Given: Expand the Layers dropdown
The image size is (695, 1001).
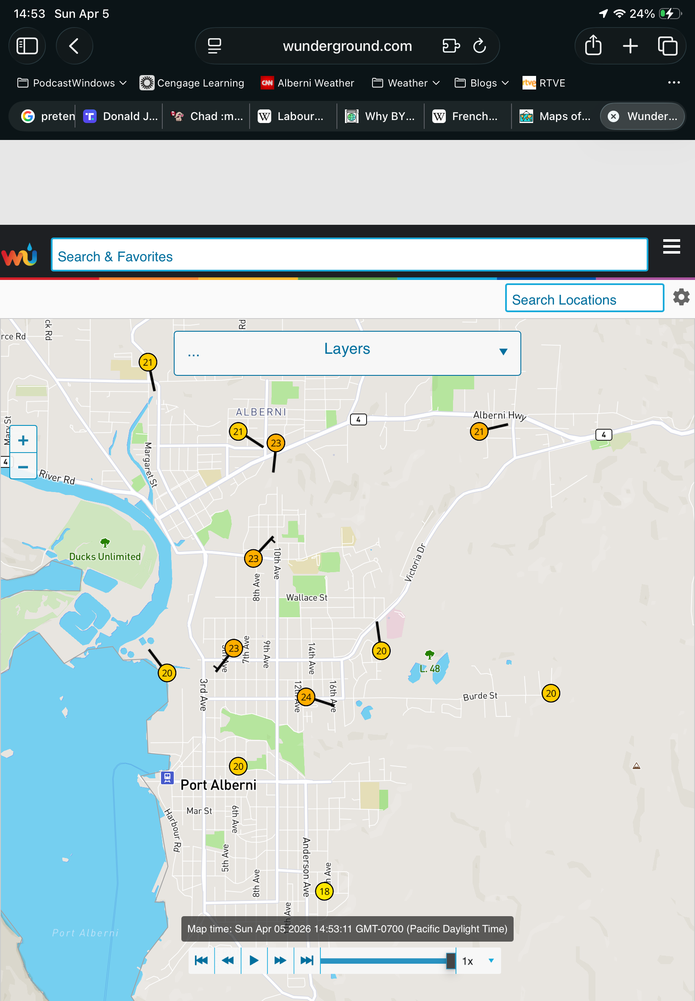Looking at the screenshot, I should pos(347,353).
